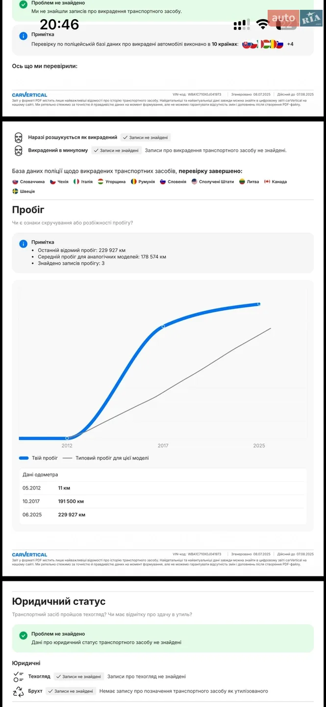
Task: Click the 2025 endpoint of the blue mileage line
Action: 259,304
